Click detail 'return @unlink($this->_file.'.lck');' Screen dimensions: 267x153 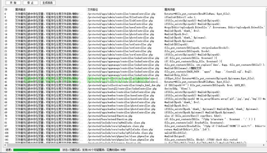(187, 129)
